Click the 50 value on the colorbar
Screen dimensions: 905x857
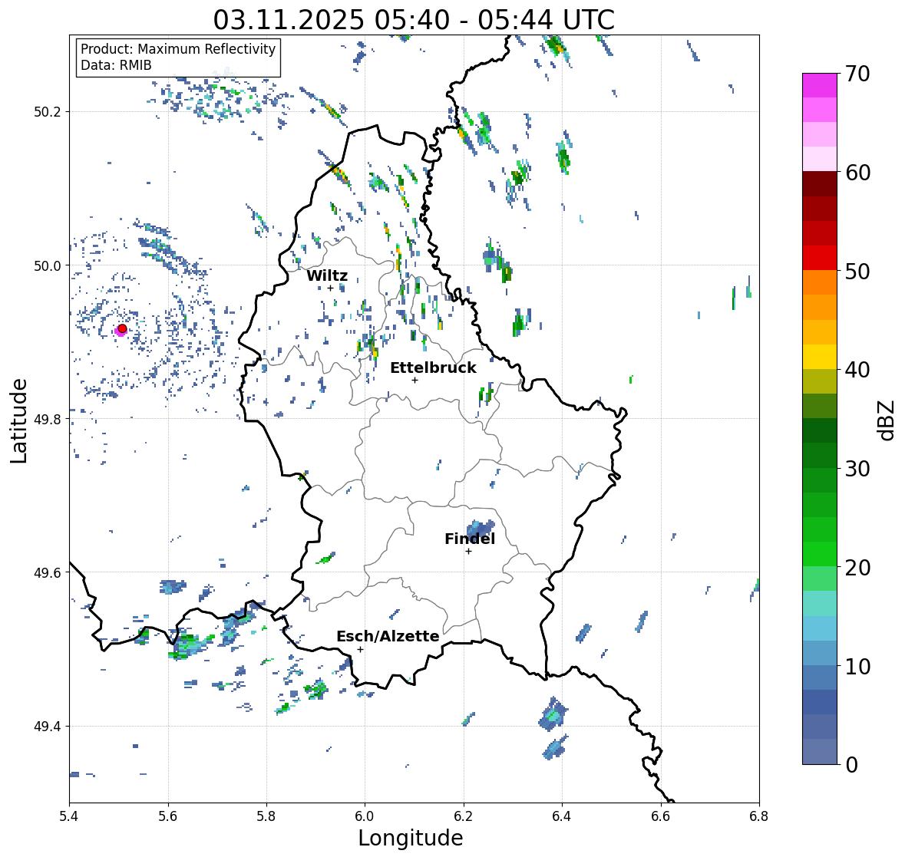click(x=857, y=271)
